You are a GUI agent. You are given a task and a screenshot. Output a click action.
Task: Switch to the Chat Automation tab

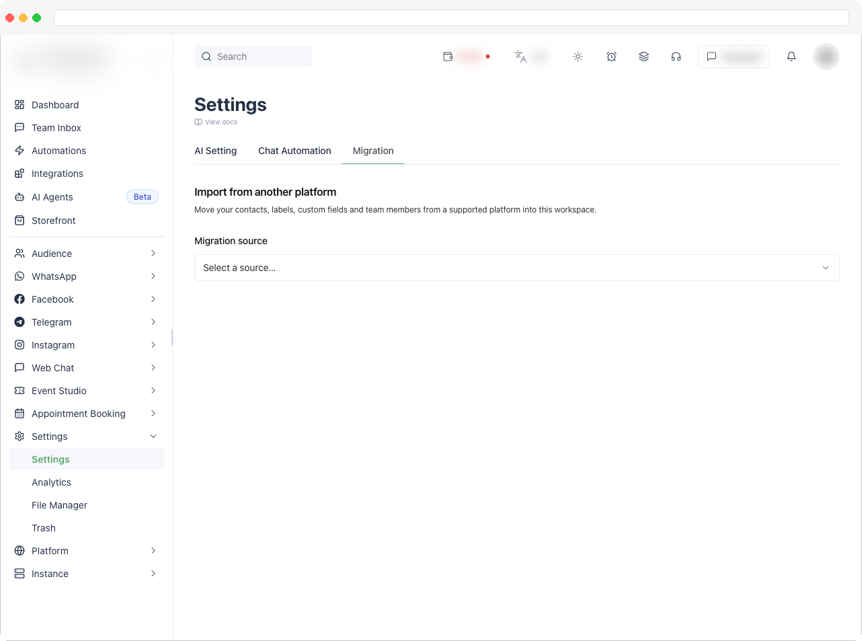(x=295, y=151)
